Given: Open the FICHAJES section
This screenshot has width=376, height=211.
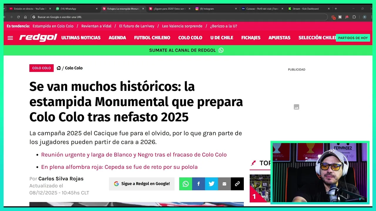Looking at the screenshot, I should 251,38.
